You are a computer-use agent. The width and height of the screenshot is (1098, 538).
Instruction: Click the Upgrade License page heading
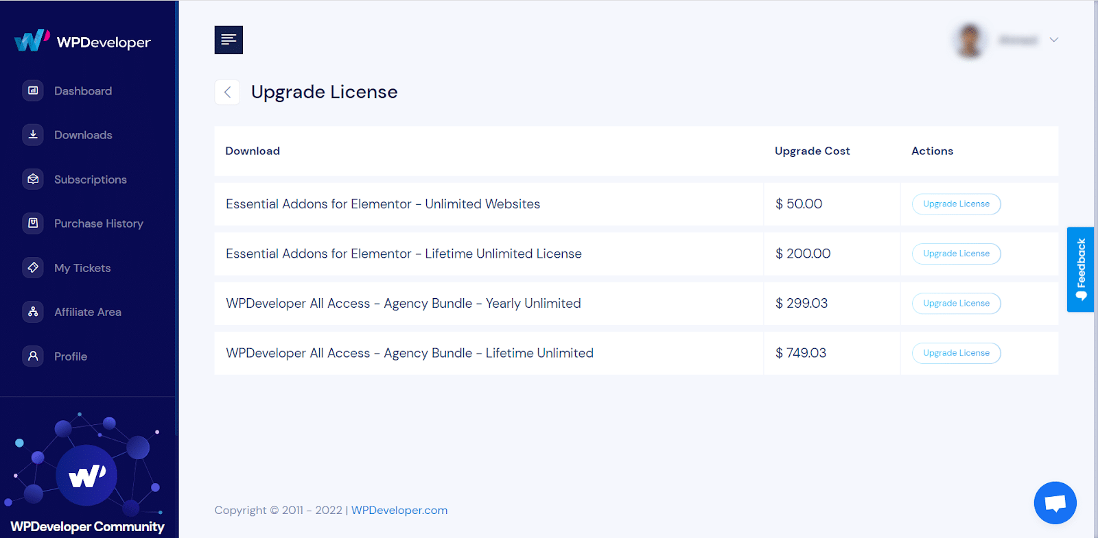(325, 92)
